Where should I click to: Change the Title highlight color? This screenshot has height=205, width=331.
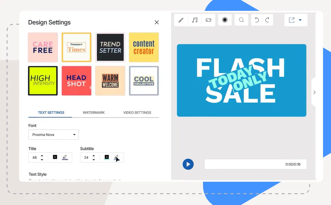(65, 157)
